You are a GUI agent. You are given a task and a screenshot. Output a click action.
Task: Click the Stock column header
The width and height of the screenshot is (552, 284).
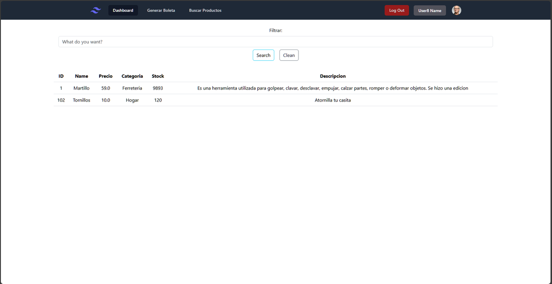[157, 76]
